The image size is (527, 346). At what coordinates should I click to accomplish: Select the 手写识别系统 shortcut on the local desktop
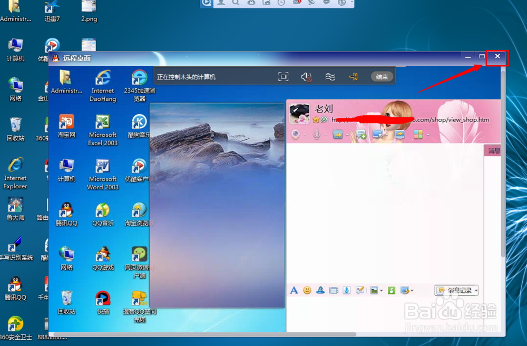tap(16, 248)
